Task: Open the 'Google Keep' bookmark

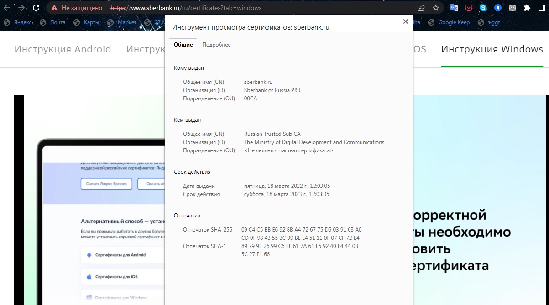Action: [x=449, y=22]
